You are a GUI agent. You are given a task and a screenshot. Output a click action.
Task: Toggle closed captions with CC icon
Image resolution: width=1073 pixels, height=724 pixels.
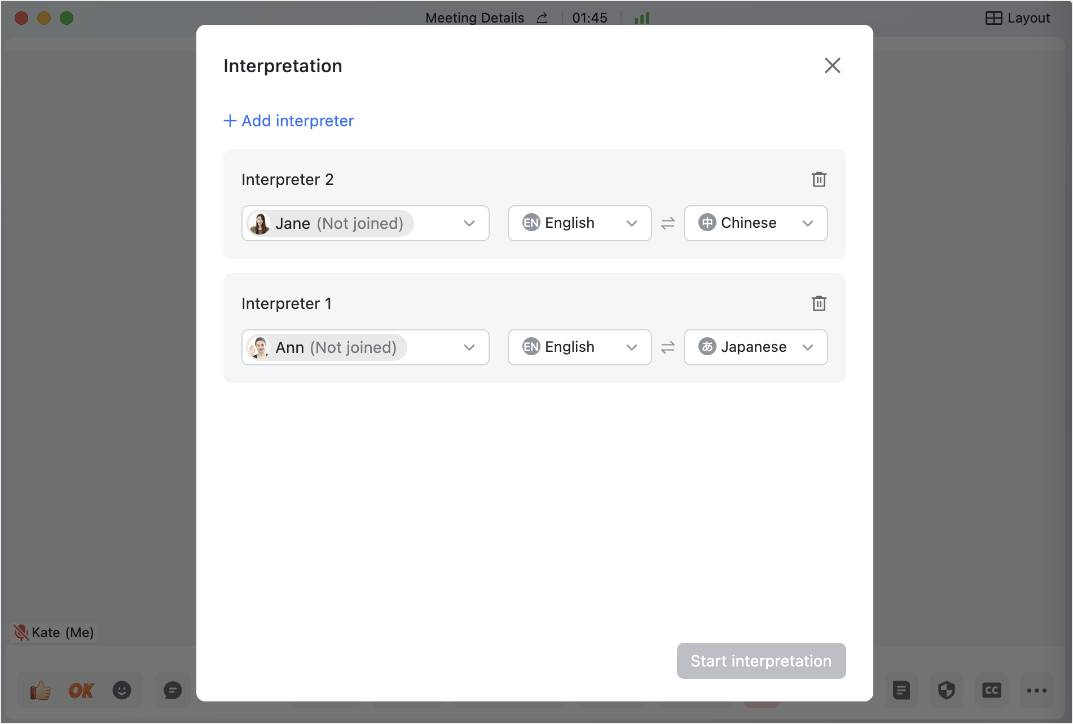[x=991, y=690]
